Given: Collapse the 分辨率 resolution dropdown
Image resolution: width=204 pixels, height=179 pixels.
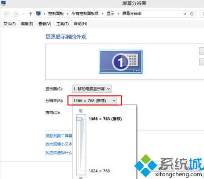Looking at the screenshot, I should pyautogui.click(x=94, y=100).
